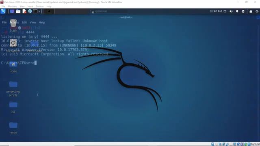260x146 pixels.
Task: Click the USB devices status icon
Action: click(x=227, y=144)
